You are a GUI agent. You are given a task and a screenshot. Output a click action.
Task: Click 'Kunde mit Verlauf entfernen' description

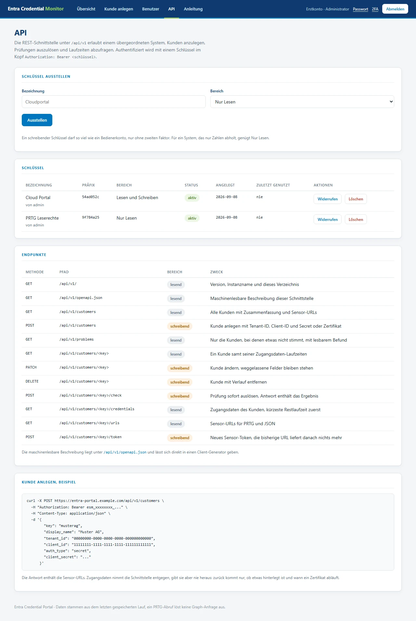(x=239, y=382)
